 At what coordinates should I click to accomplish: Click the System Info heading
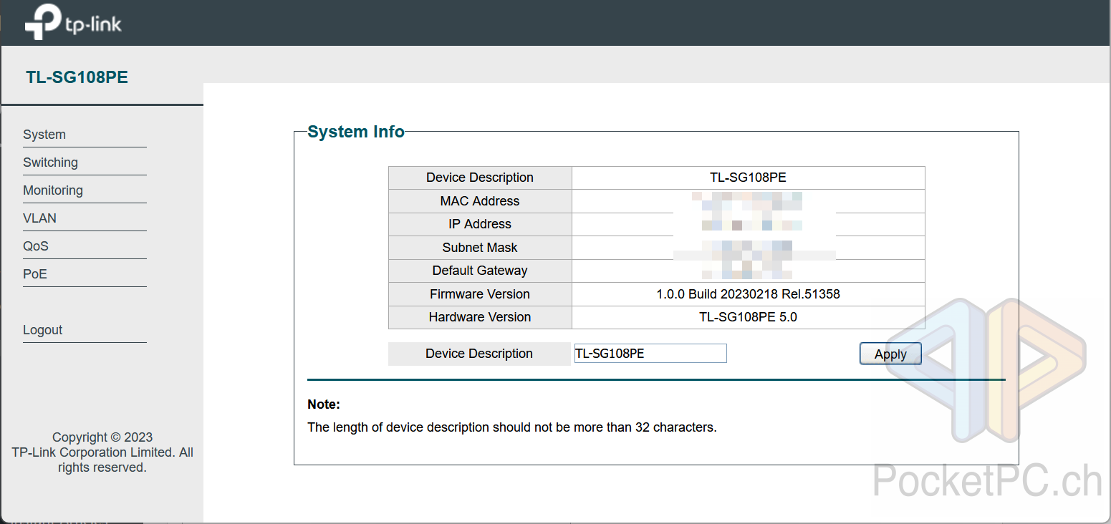pos(356,132)
